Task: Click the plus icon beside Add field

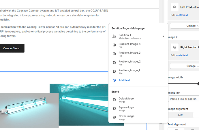Action: 114,80
